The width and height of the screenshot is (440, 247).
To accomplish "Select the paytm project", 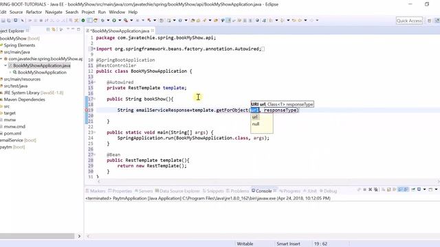I will [x=12, y=147].
